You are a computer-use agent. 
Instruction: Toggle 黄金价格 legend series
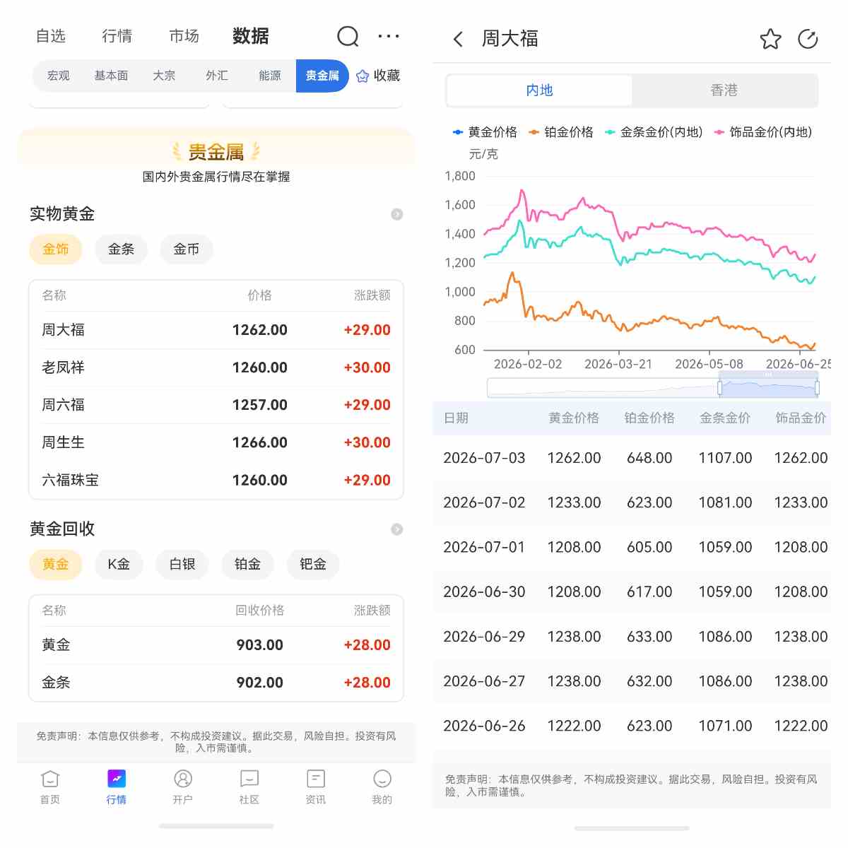tap(485, 132)
